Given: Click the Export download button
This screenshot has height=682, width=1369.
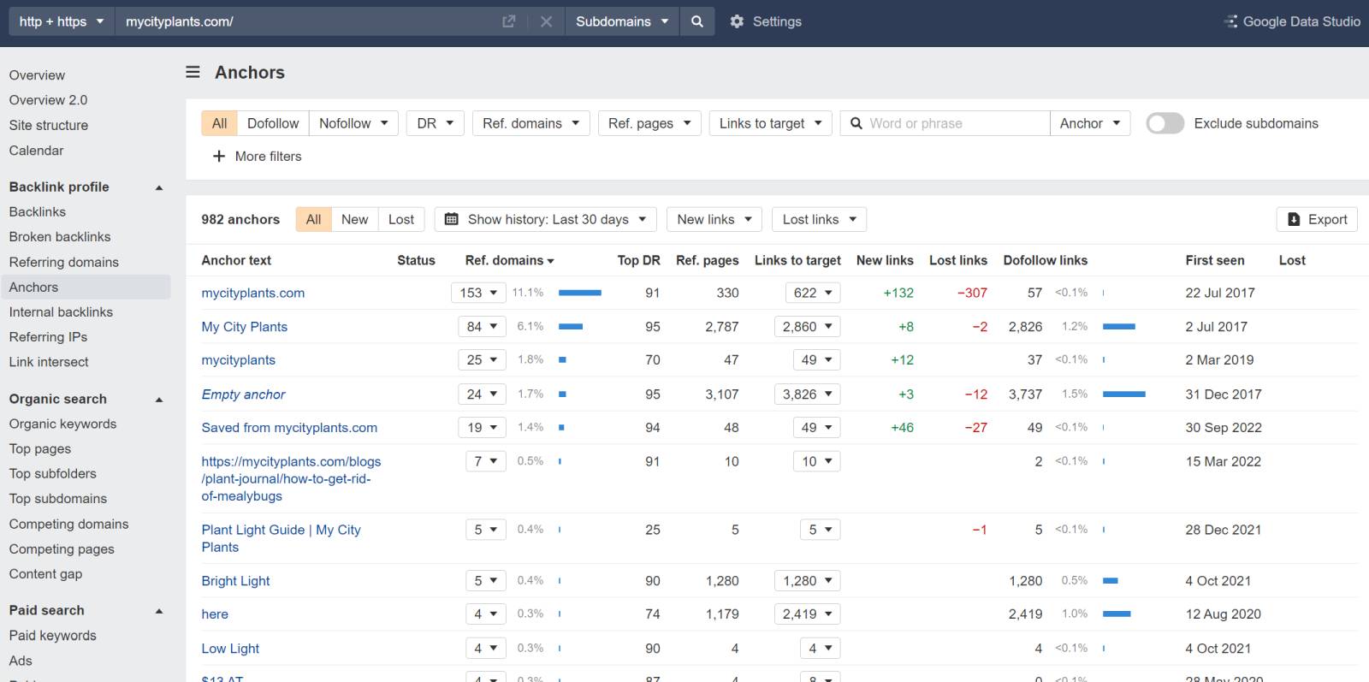Looking at the screenshot, I should (x=1317, y=220).
